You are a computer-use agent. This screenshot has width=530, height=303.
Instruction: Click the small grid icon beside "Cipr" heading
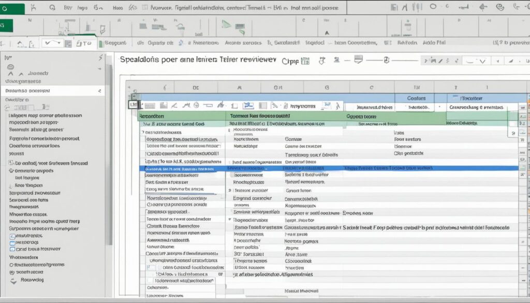(x=305, y=61)
